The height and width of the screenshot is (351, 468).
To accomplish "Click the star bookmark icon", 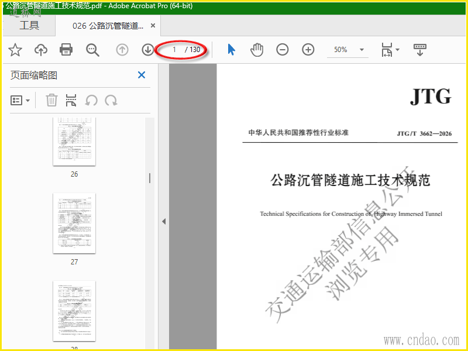I will coord(15,50).
